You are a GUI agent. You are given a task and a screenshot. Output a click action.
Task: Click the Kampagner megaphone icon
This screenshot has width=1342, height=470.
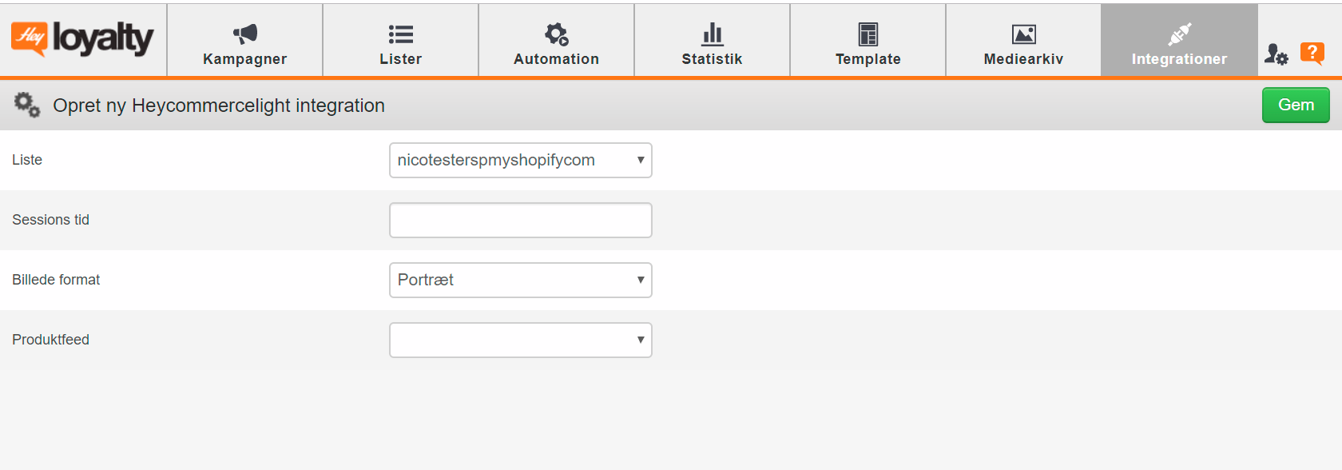point(245,34)
